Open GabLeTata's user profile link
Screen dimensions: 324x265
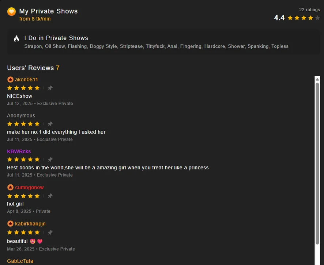point(20,261)
